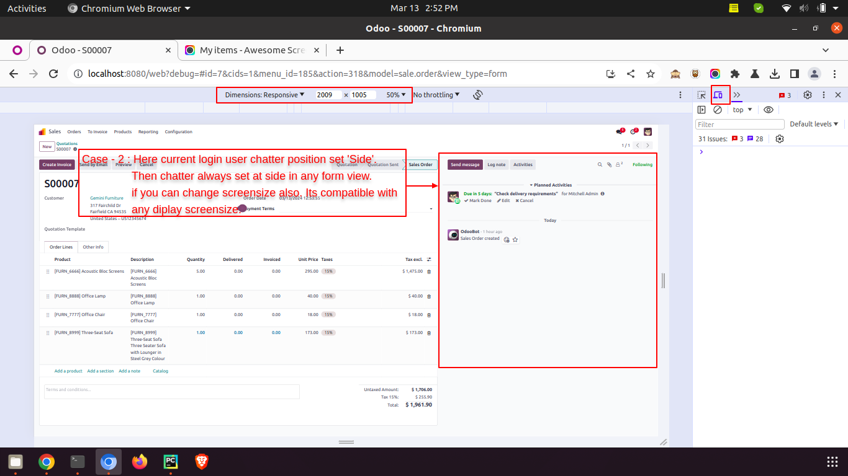This screenshot has width=848, height=476.
Task: Edit the viewport height field 1005
Action: [363, 95]
